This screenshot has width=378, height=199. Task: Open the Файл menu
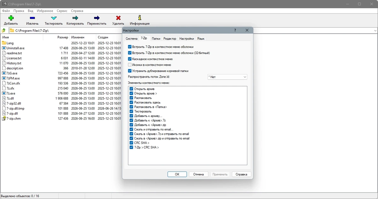click(6, 11)
